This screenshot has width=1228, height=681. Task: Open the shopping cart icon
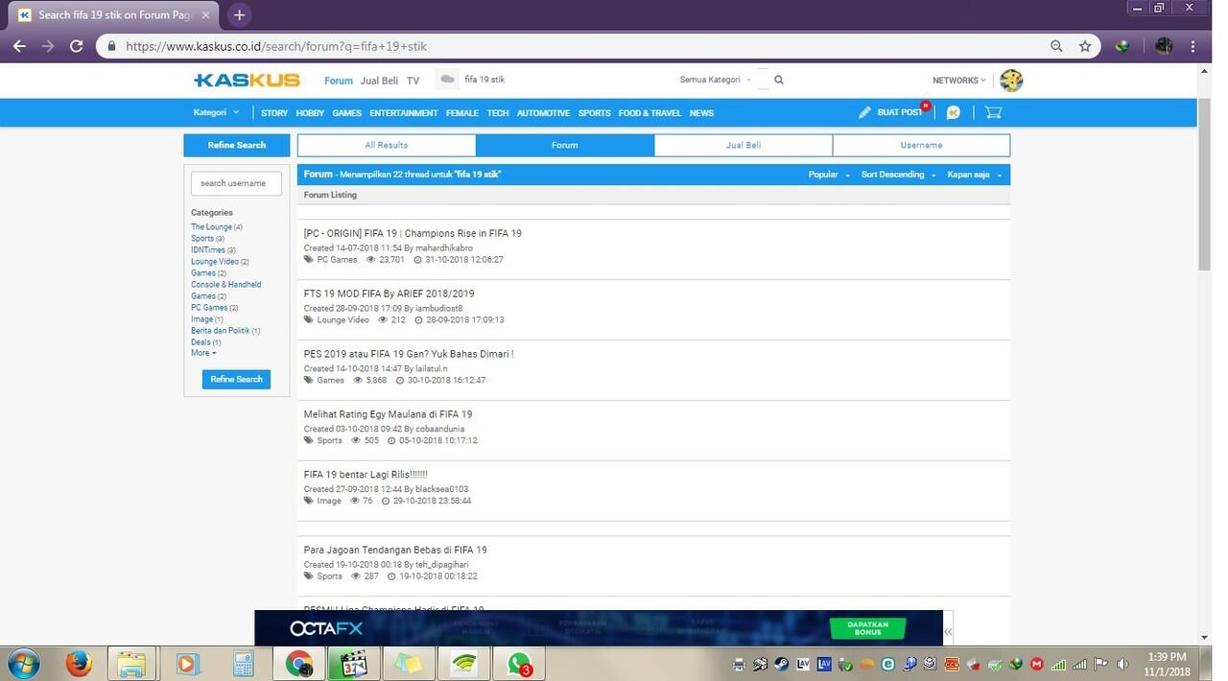pyautogui.click(x=993, y=112)
